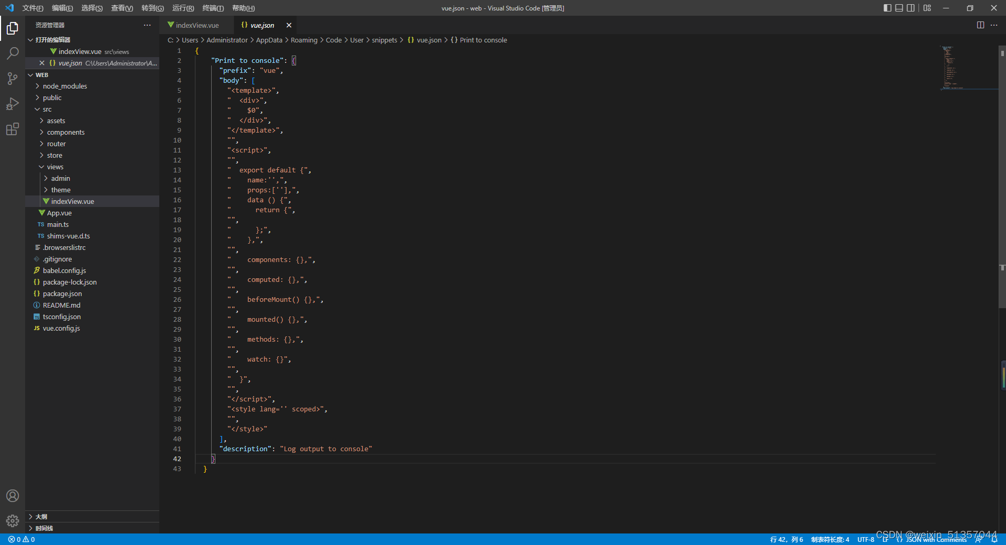Expand the 大纲 outline section
1006x545 pixels.
pos(92,517)
